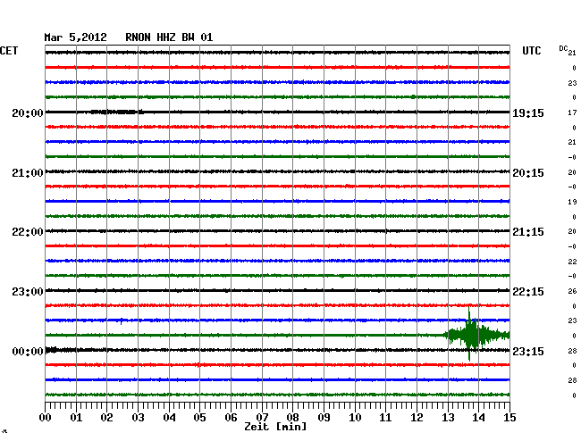
Task: Click the 21:15 UTC time label
Action: coord(528,232)
